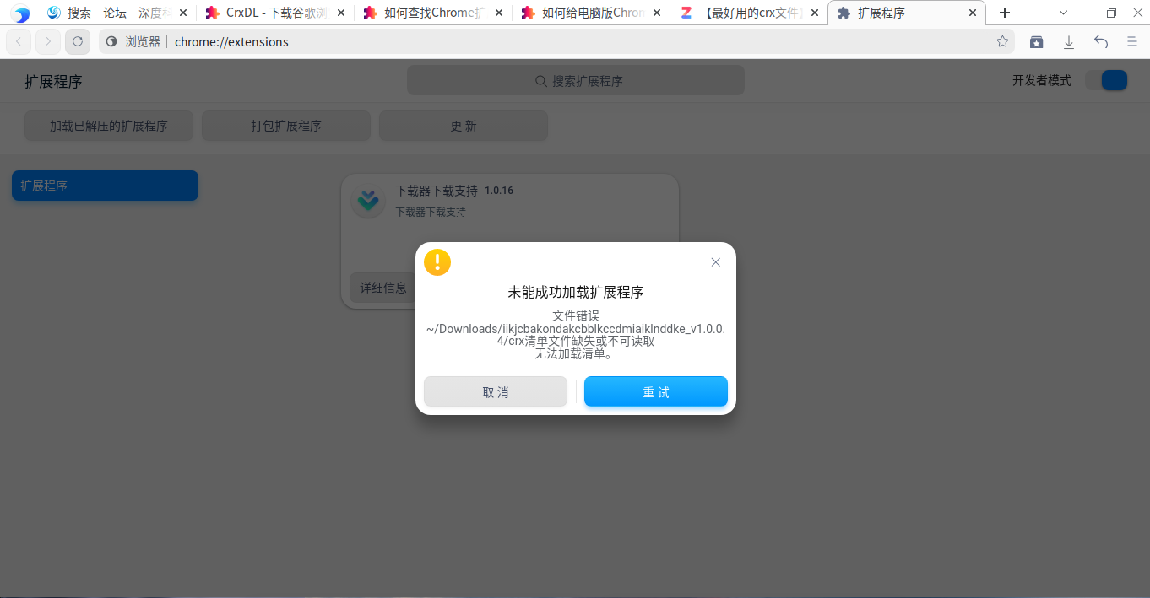Click the archive box icon near downloads
The height and width of the screenshot is (598, 1150).
point(1037,40)
